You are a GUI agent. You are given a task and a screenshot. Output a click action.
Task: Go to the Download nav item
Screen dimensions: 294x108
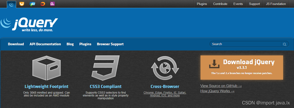[16, 44]
